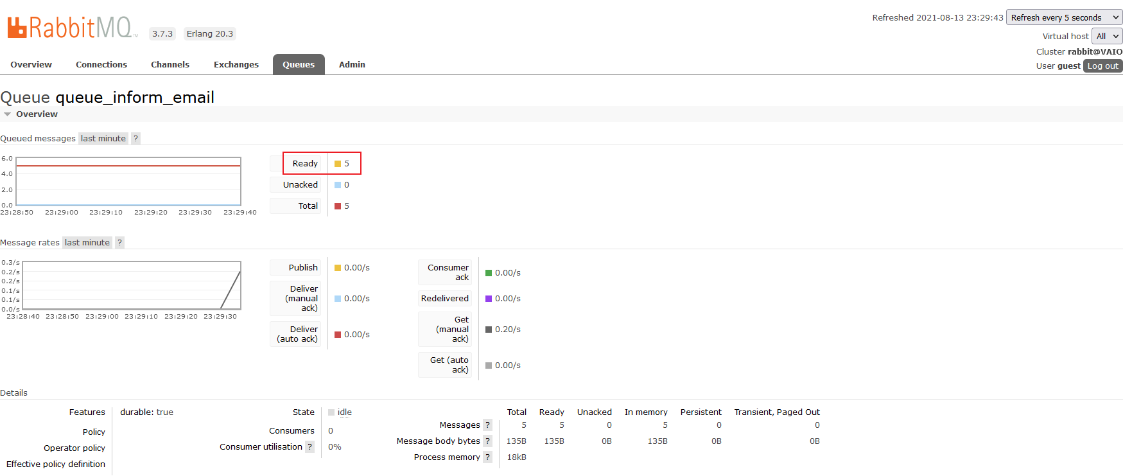Click the queue_inform_email queue title
This screenshot has width=1123, height=476.
[135, 97]
